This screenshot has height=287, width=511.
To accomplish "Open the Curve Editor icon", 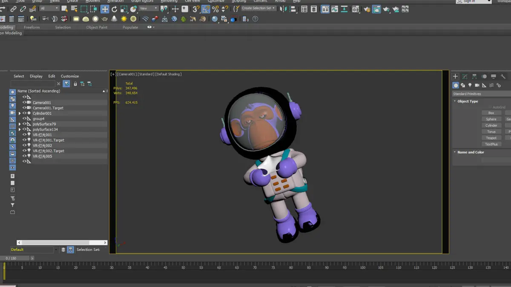I will coord(334,9).
